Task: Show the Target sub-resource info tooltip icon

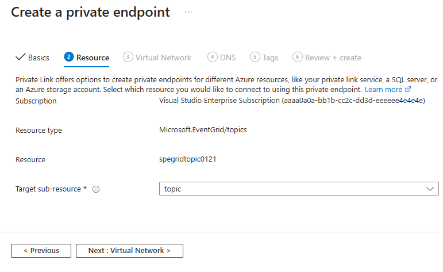Action: [x=96, y=189]
